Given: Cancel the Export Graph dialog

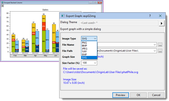Looking at the screenshot, I should click(x=156, y=95).
